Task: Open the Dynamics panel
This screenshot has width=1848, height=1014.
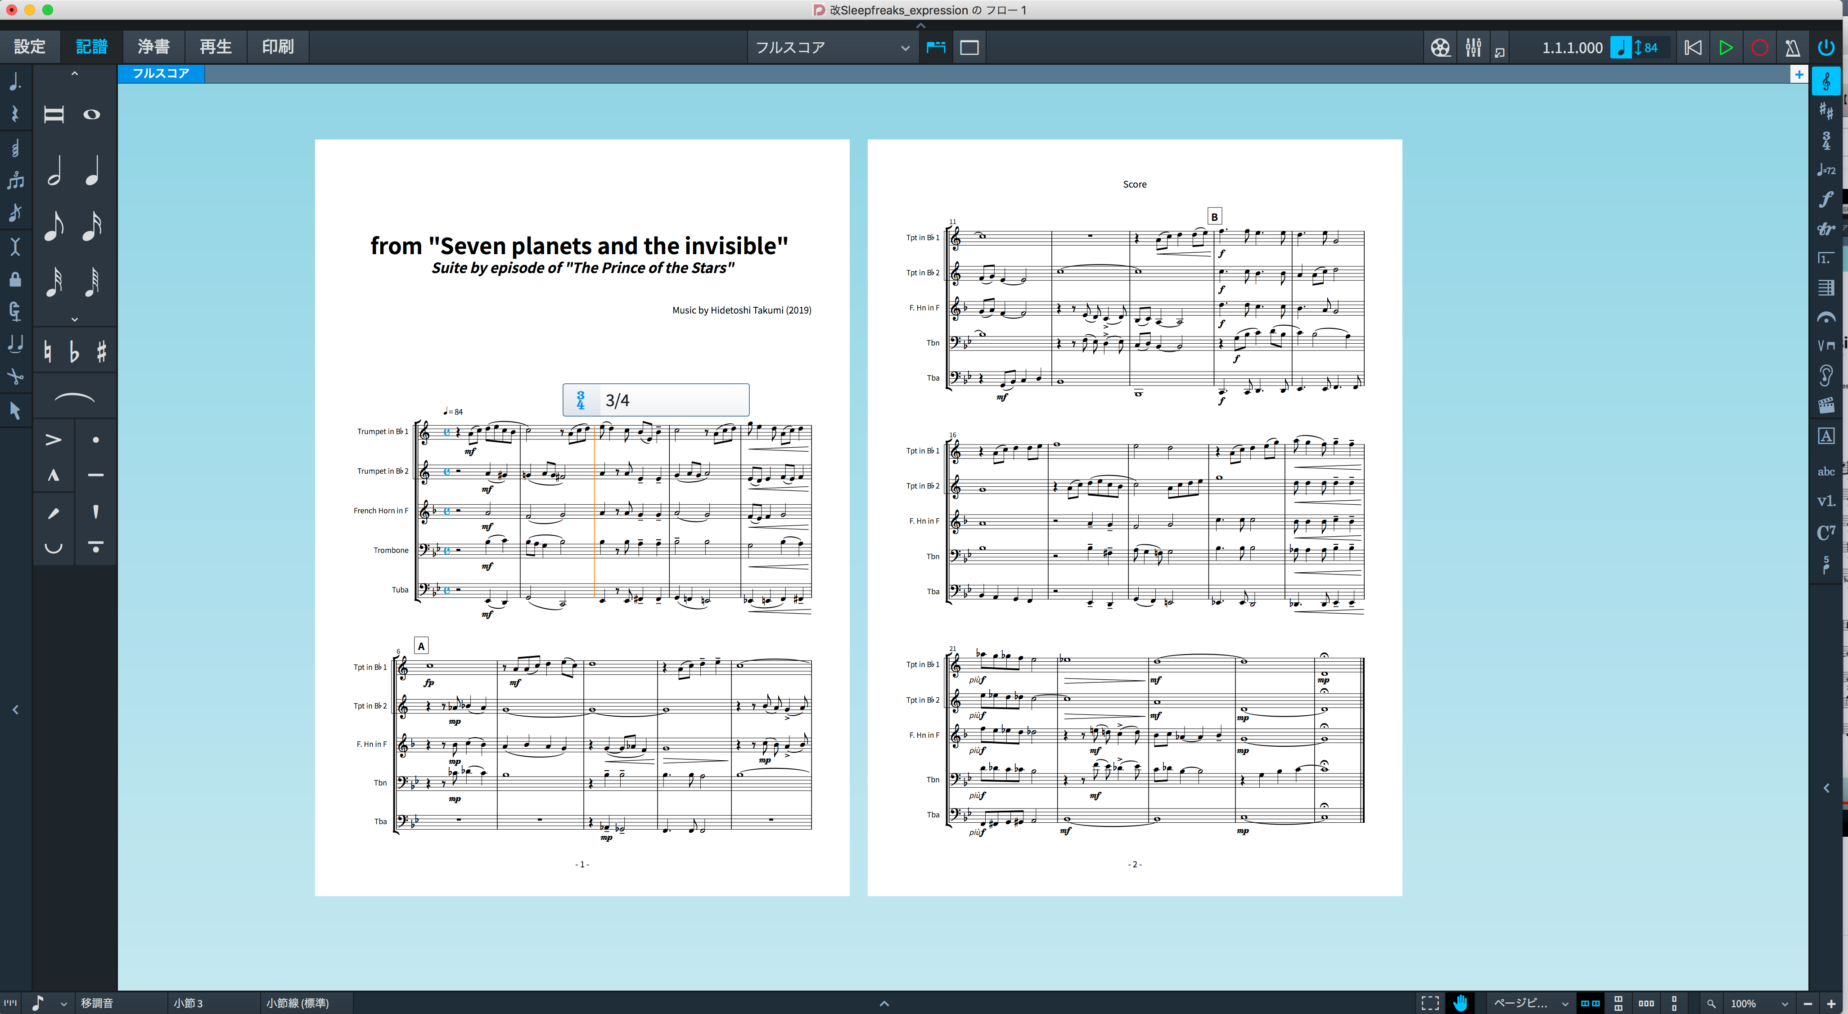Action: [x=1826, y=199]
